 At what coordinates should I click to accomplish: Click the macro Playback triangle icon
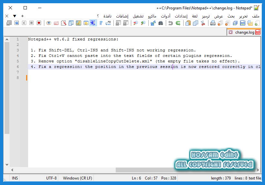(x=24, y=23)
